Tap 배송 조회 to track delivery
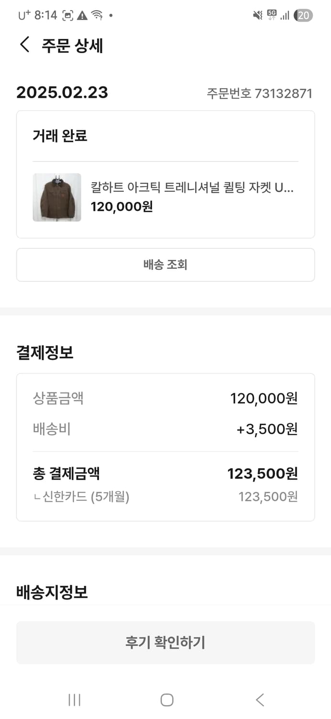Viewport: 331px width, 719px height. 165,264
